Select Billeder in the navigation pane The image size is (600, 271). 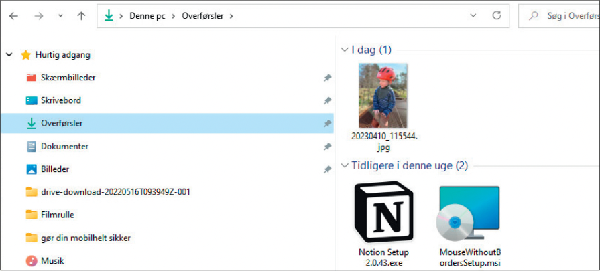point(54,169)
